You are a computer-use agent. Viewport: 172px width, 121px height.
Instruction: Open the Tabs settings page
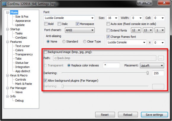point(18,58)
